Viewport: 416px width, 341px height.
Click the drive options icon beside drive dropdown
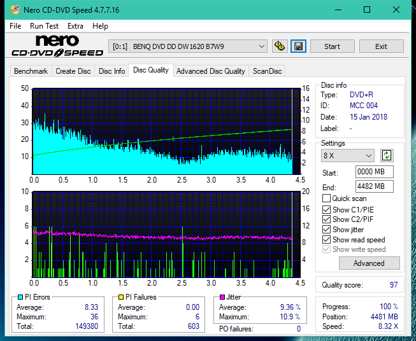tap(280, 46)
